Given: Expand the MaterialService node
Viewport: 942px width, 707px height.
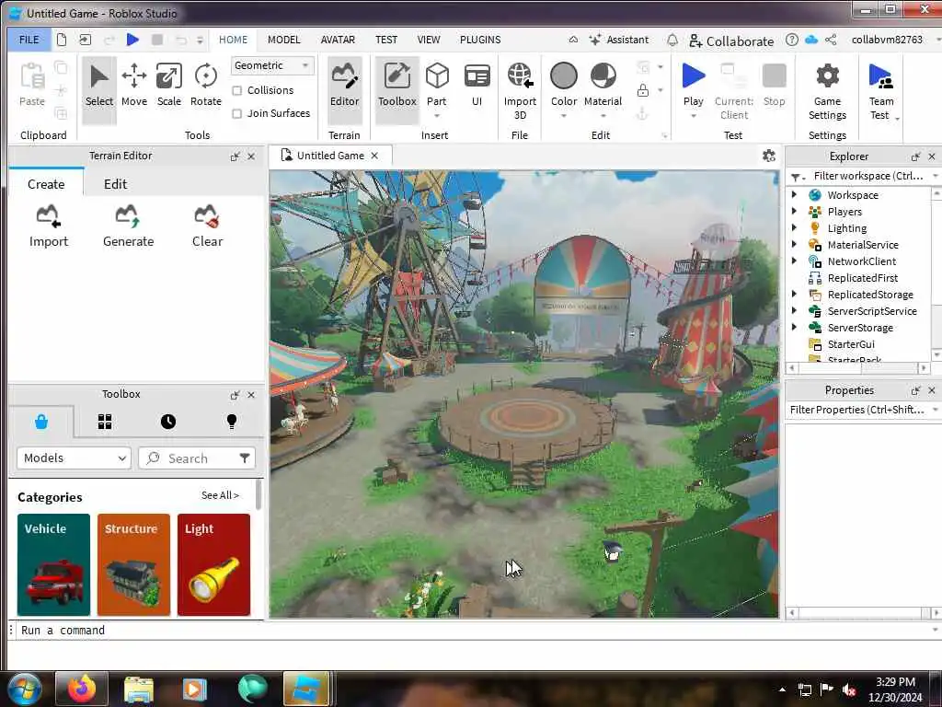Looking at the screenshot, I should [794, 244].
